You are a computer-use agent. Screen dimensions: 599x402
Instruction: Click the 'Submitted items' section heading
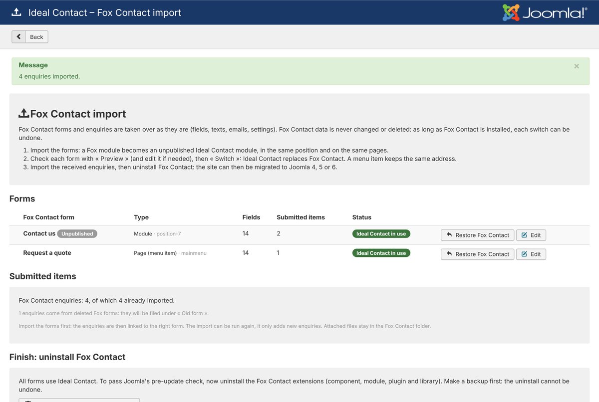point(42,276)
